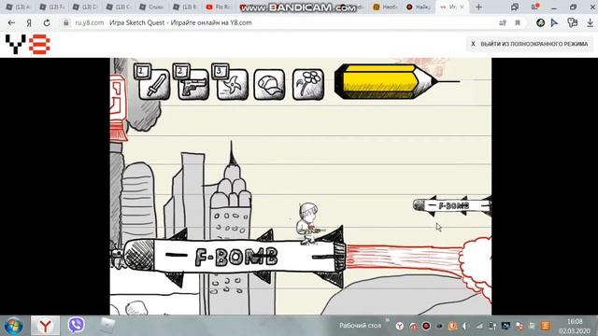
Task: Switch to the 'Необ' tab
Action: coord(385,7)
